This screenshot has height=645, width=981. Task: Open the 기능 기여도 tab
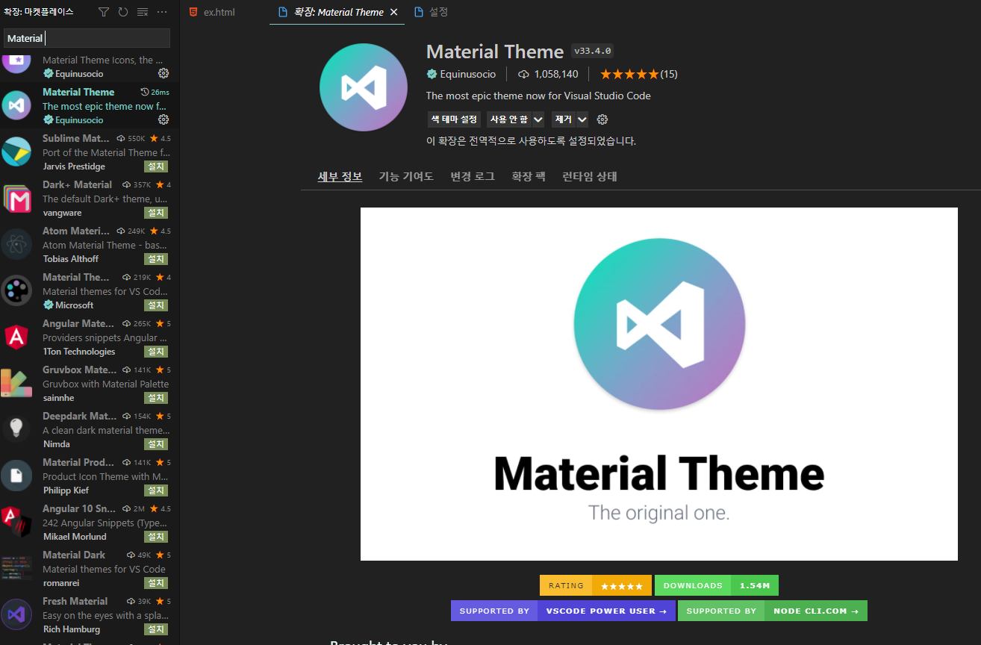(406, 176)
